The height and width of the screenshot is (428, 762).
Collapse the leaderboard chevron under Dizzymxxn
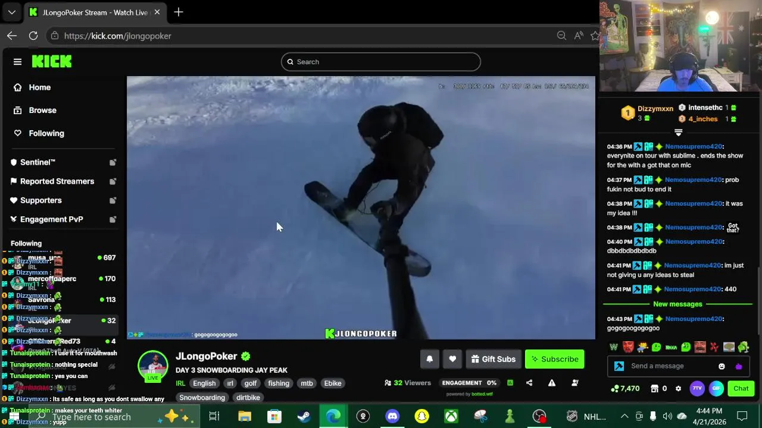tap(678, 133)
